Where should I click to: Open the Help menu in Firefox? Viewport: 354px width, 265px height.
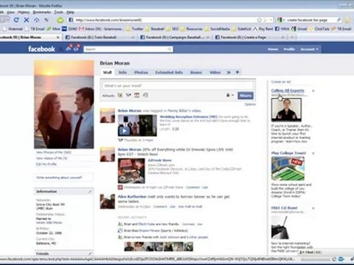70,12
